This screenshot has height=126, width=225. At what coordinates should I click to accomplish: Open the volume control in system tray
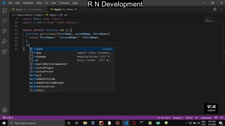click(199, 123)
